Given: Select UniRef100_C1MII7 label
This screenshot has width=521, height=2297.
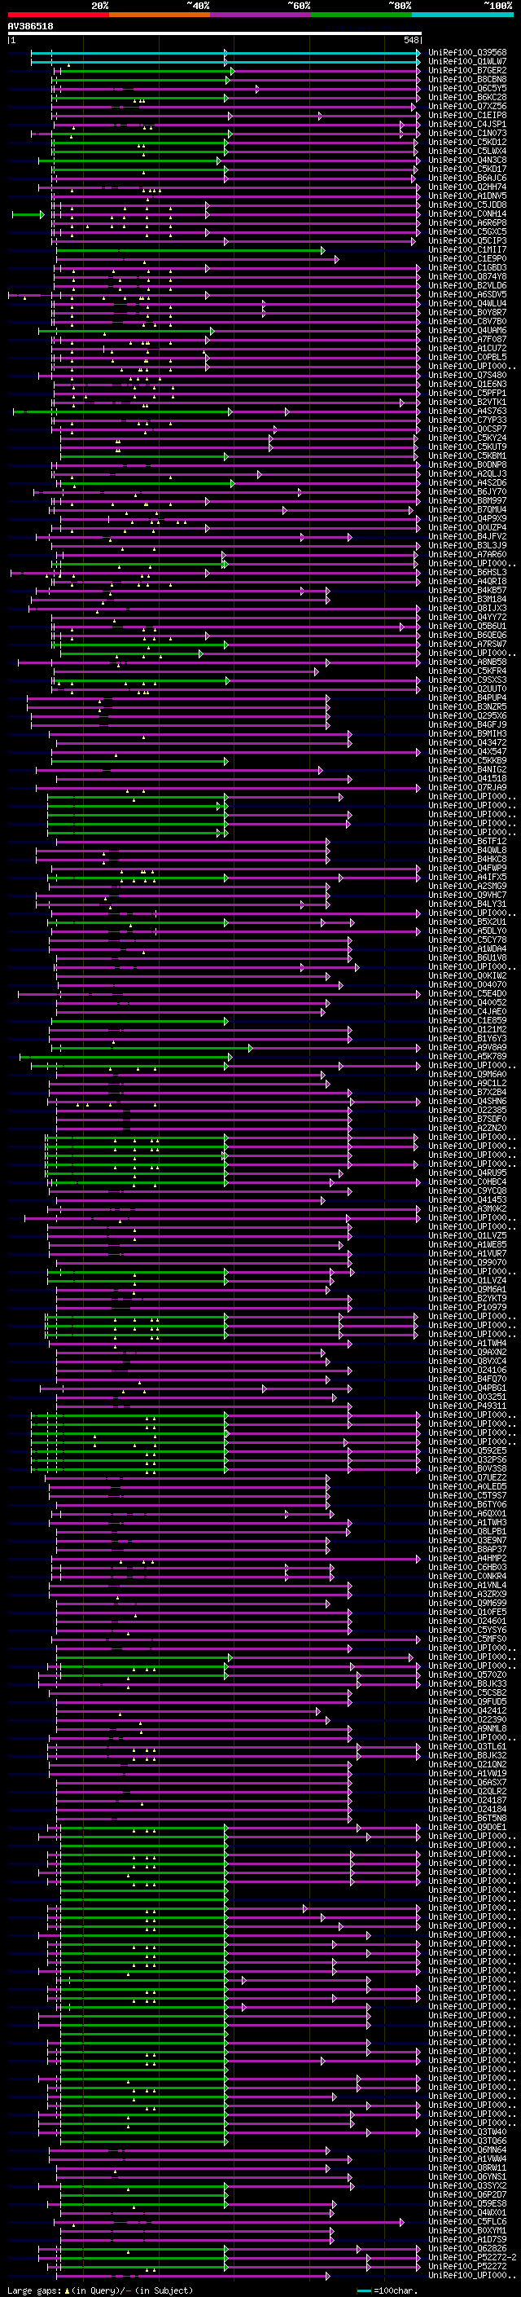Looking at the screenshot, I should pos(466,249).
